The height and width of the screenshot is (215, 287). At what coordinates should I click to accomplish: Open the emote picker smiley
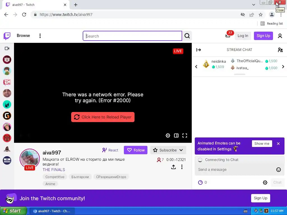(x=278, y=170)
